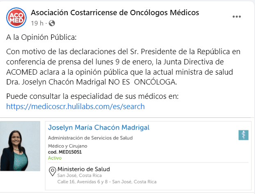Open Joselyn María Chacón Madrigal's profile name
The width and height of the screenshot is (255, 194).
tap(99, 128)
